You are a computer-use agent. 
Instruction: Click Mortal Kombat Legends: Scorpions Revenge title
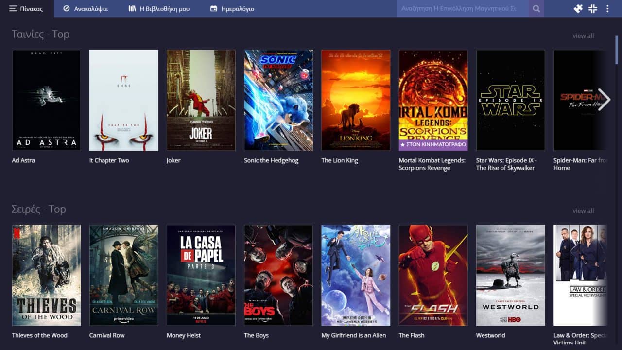coord(432,164)
